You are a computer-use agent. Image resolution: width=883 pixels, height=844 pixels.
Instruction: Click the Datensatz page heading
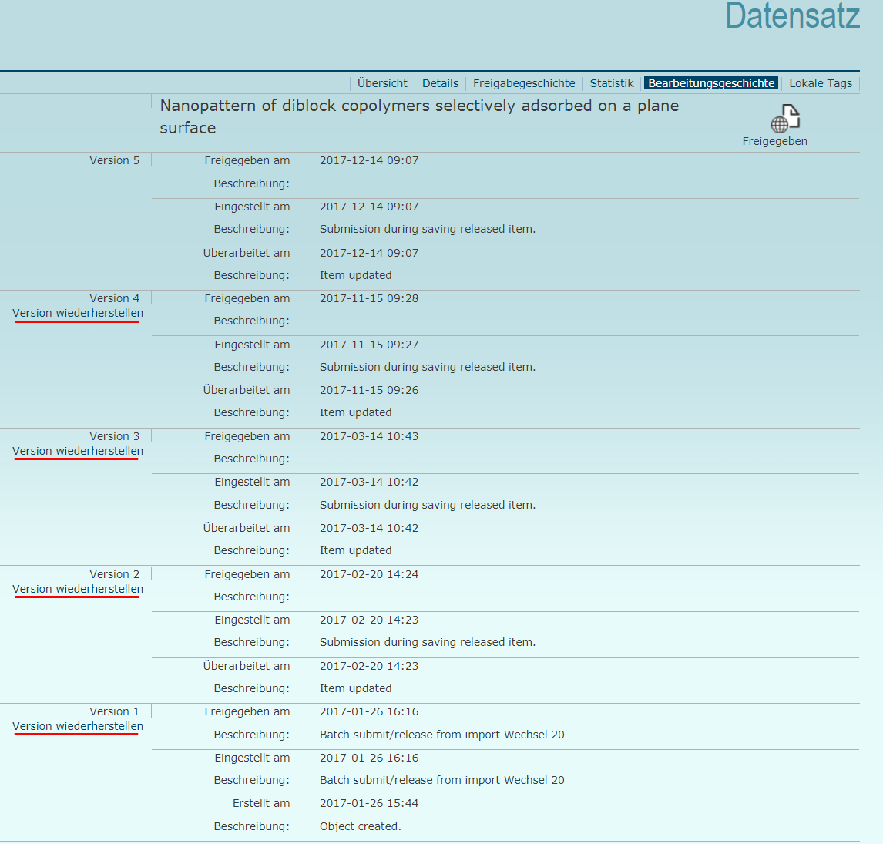792,17
